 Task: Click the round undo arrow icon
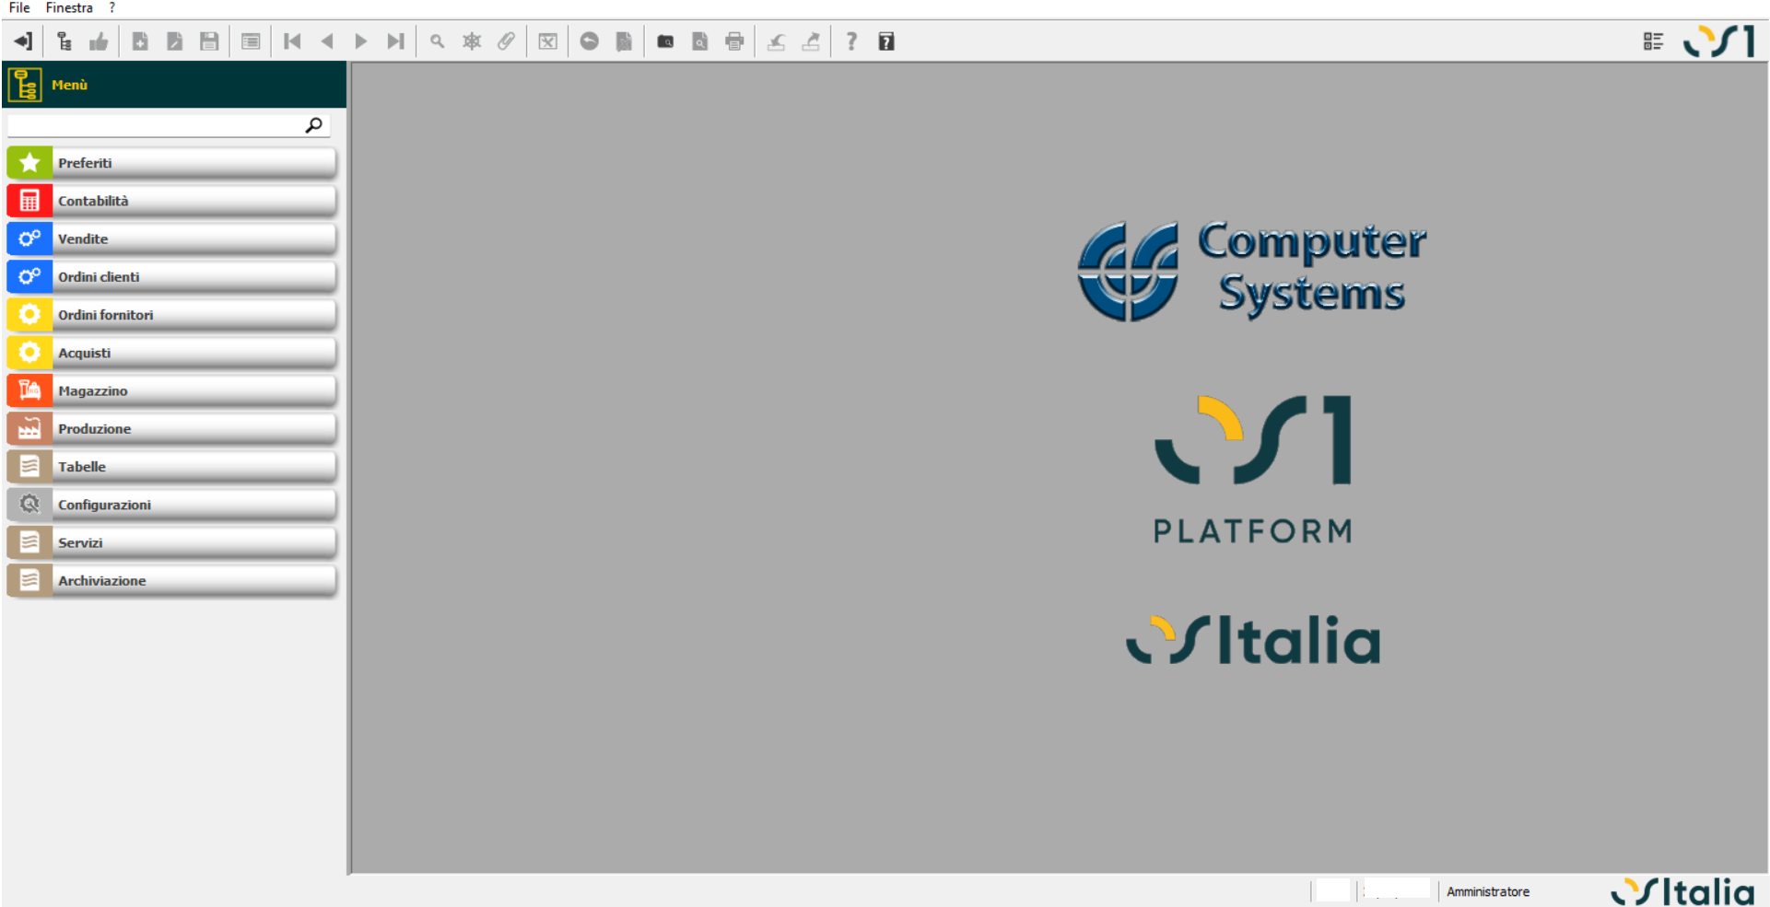pyautogui.click(x=590, y=41)
